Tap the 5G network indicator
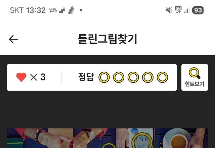This screenshot has width=215, height=148. click(178, 10)
